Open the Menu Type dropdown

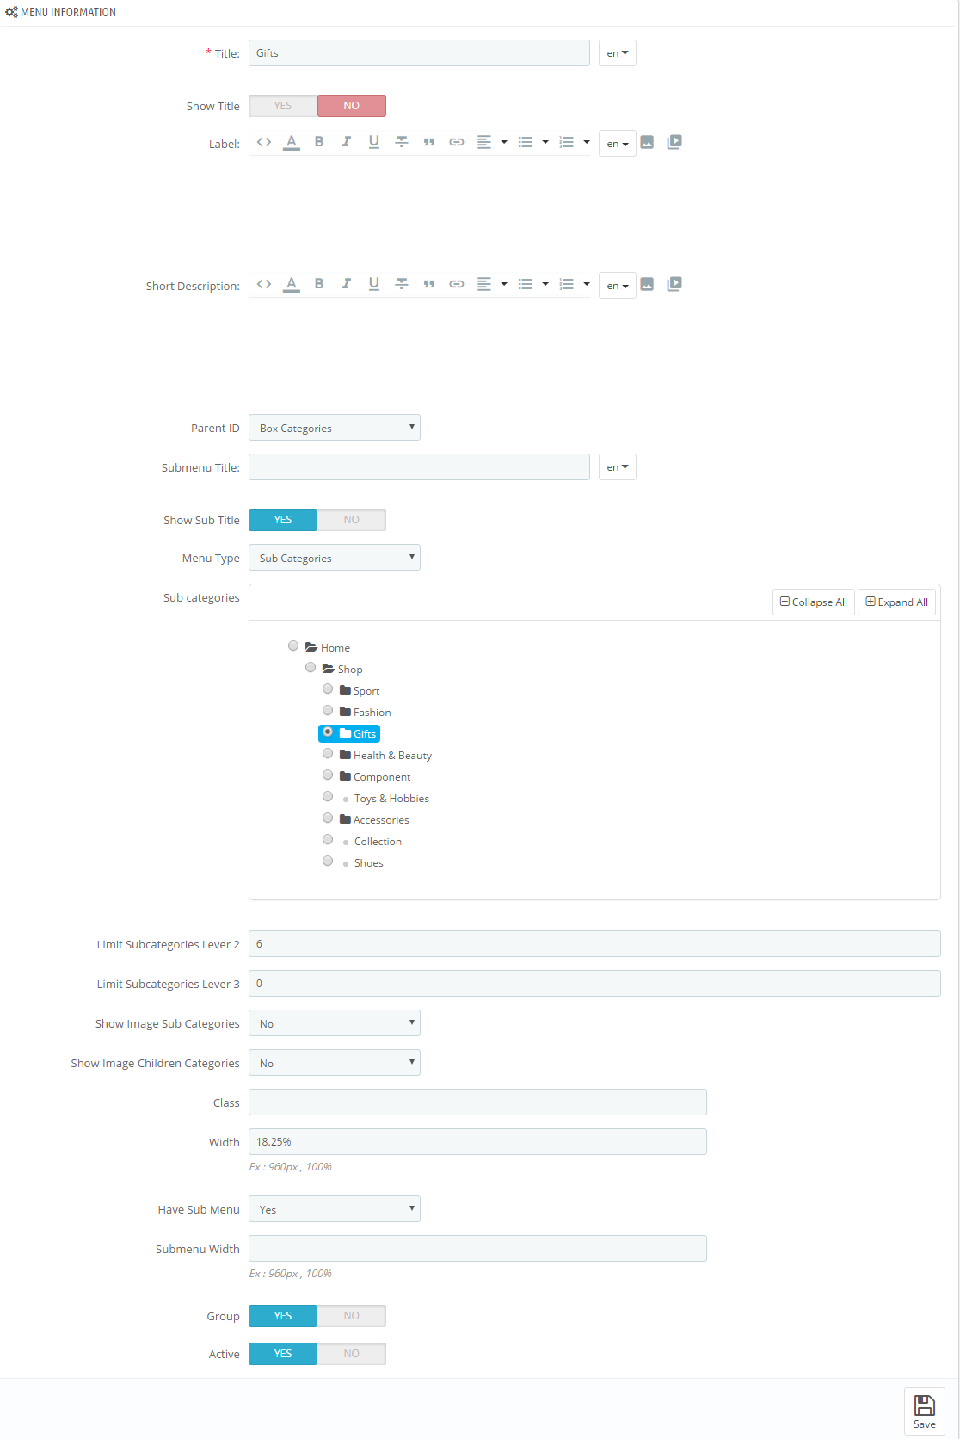pyautogui.click(x=335, y=558)
